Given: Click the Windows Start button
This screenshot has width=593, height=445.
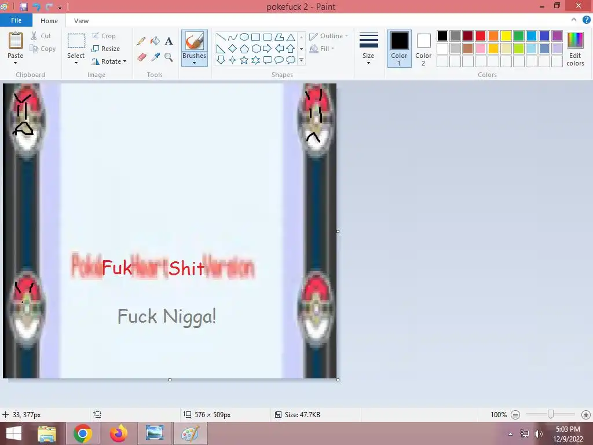Looking at the screenshot, I should [x=14, y=433].
